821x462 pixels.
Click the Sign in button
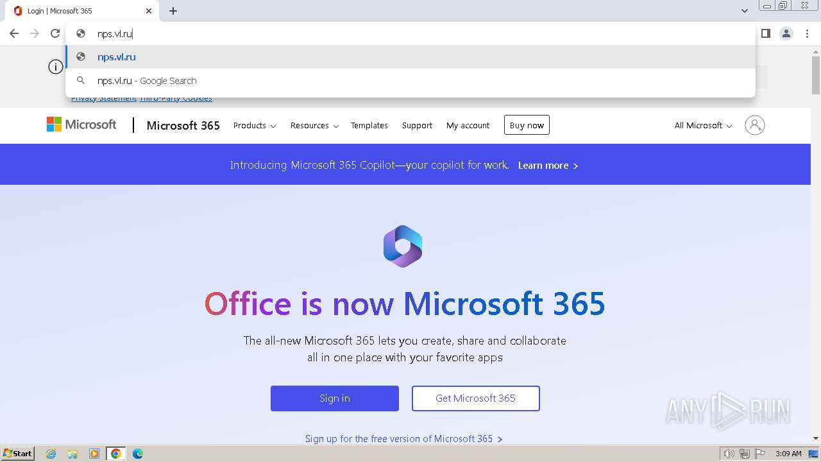coord(335,398)
